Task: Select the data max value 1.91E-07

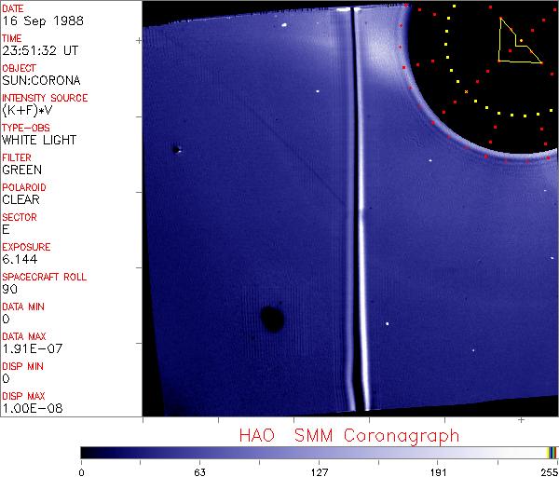Action: [x=32, y=348]
